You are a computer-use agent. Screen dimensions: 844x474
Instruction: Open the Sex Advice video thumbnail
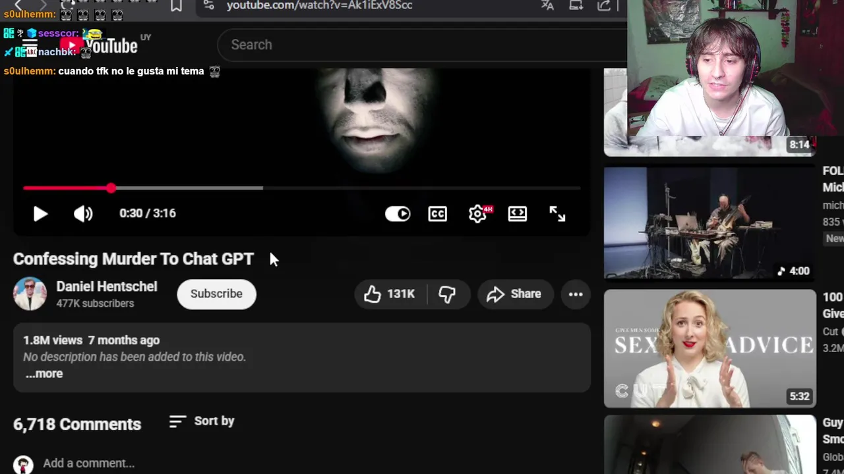pos(710,349)
